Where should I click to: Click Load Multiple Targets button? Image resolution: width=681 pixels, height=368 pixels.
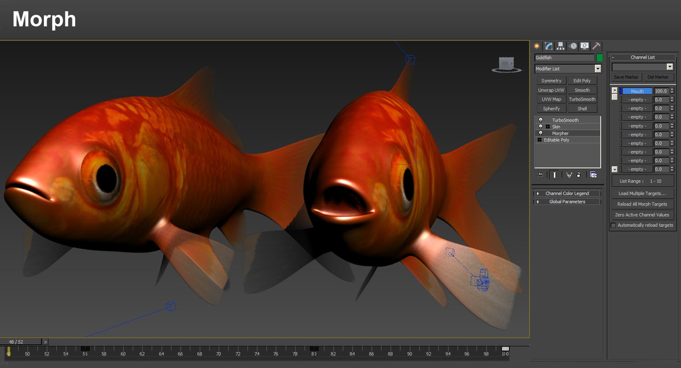[x=642, y=194]
